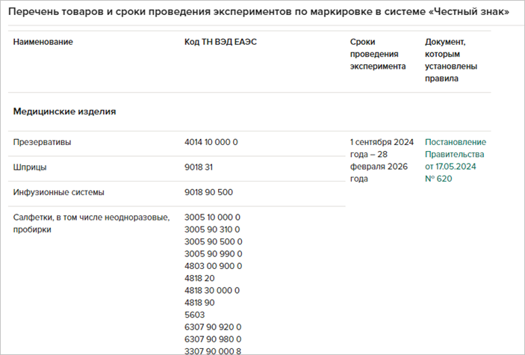The width and height of the screenshot is (525, 355).
Task: Click code 9018 31 for Шприцы
Action: pyautogui.click(x=200, y=167)
